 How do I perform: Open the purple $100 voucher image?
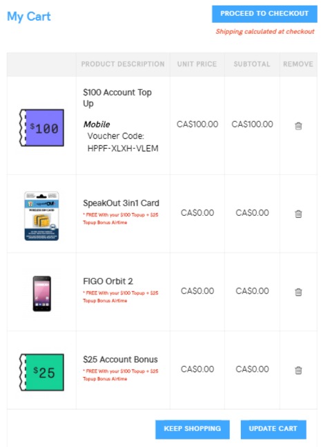(41, 128)
